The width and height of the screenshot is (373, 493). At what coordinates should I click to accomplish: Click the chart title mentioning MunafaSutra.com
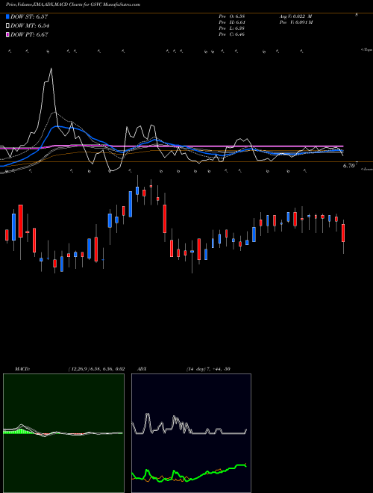[x=73, y=4]
